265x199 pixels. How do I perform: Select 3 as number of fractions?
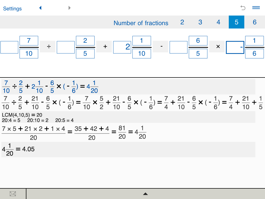pos(200,22)
